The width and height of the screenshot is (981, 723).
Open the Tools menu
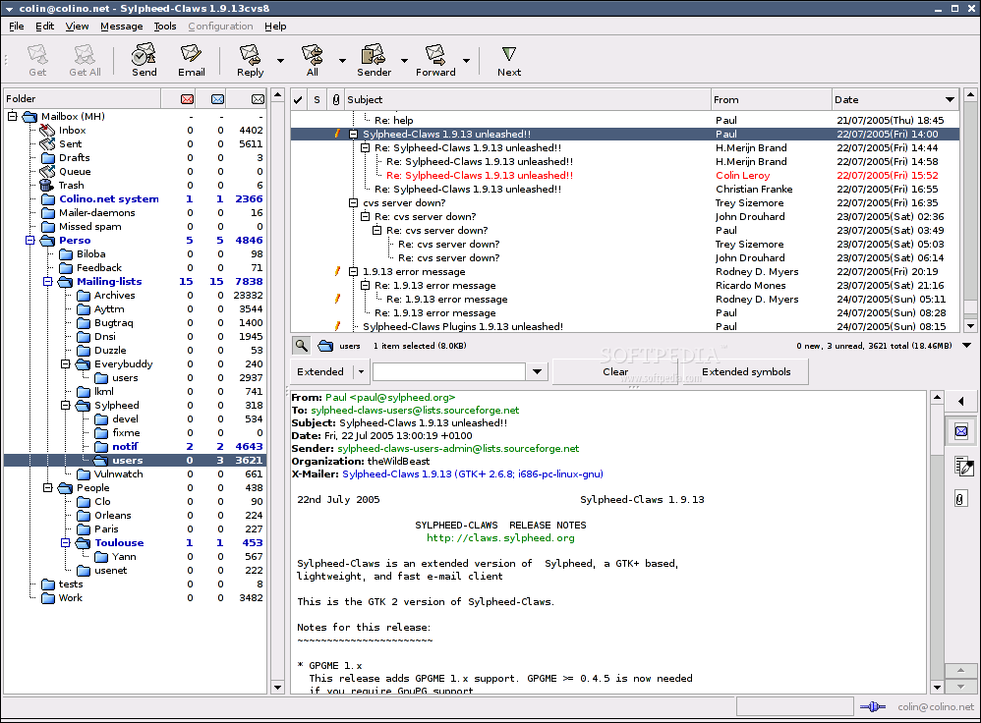click(164, 27)
